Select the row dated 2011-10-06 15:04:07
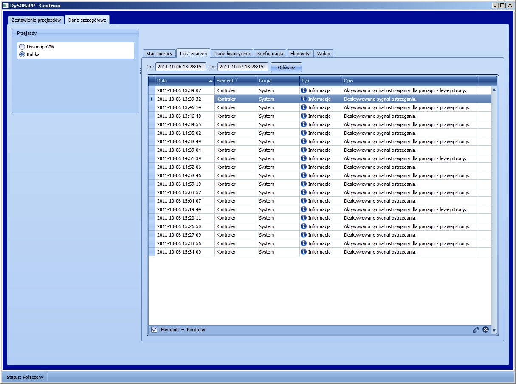 (320, 201)
